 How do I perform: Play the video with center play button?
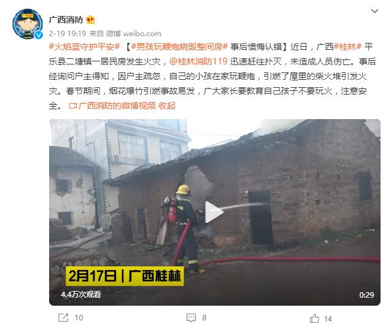(x=214, y=212)
